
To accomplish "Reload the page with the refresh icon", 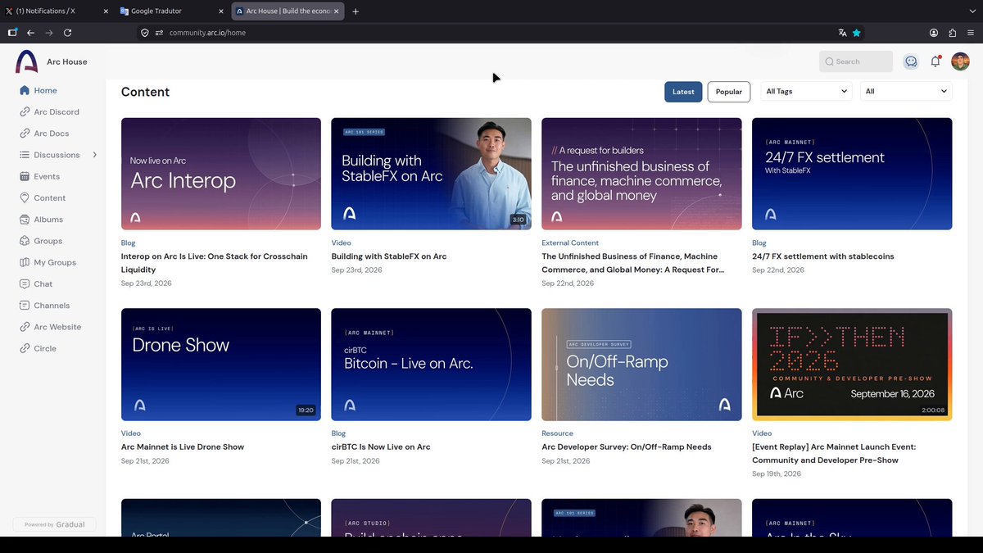I will click(x=67, y=33).
